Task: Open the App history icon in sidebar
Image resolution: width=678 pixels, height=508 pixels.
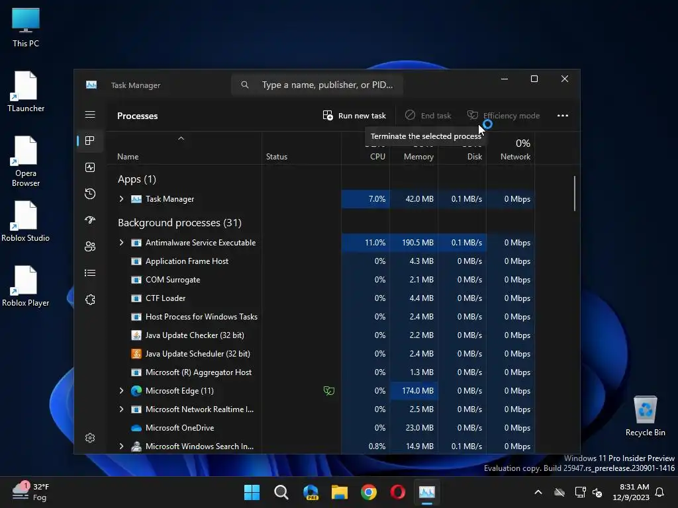Action: click(x=90, y=194)
